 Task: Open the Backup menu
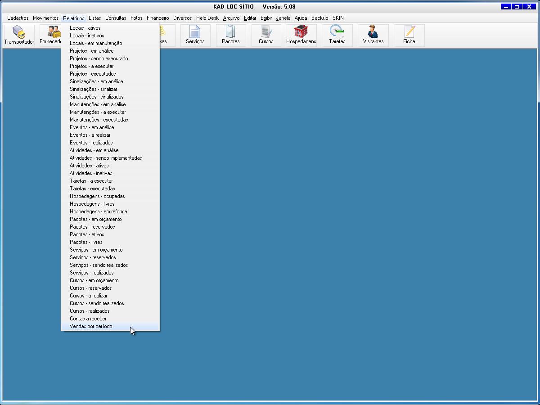(x=320, y=18)
